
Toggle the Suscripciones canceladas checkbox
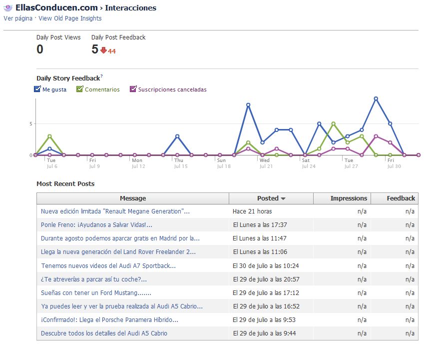(x=133, y=89)
